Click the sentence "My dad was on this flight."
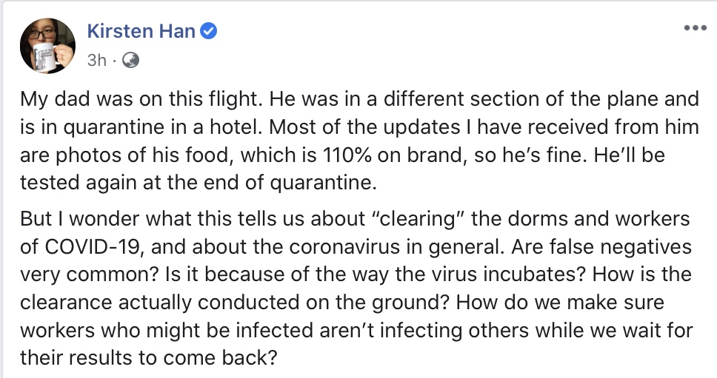717x378 pixels. [x=141, y=100]
